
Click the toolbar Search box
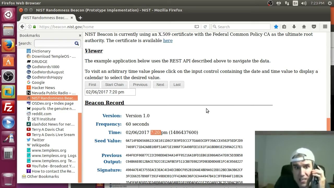point(241,27)
